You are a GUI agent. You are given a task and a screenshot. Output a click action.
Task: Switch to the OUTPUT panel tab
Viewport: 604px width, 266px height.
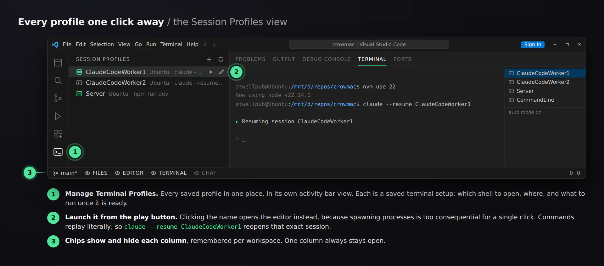tap(284, 59)
